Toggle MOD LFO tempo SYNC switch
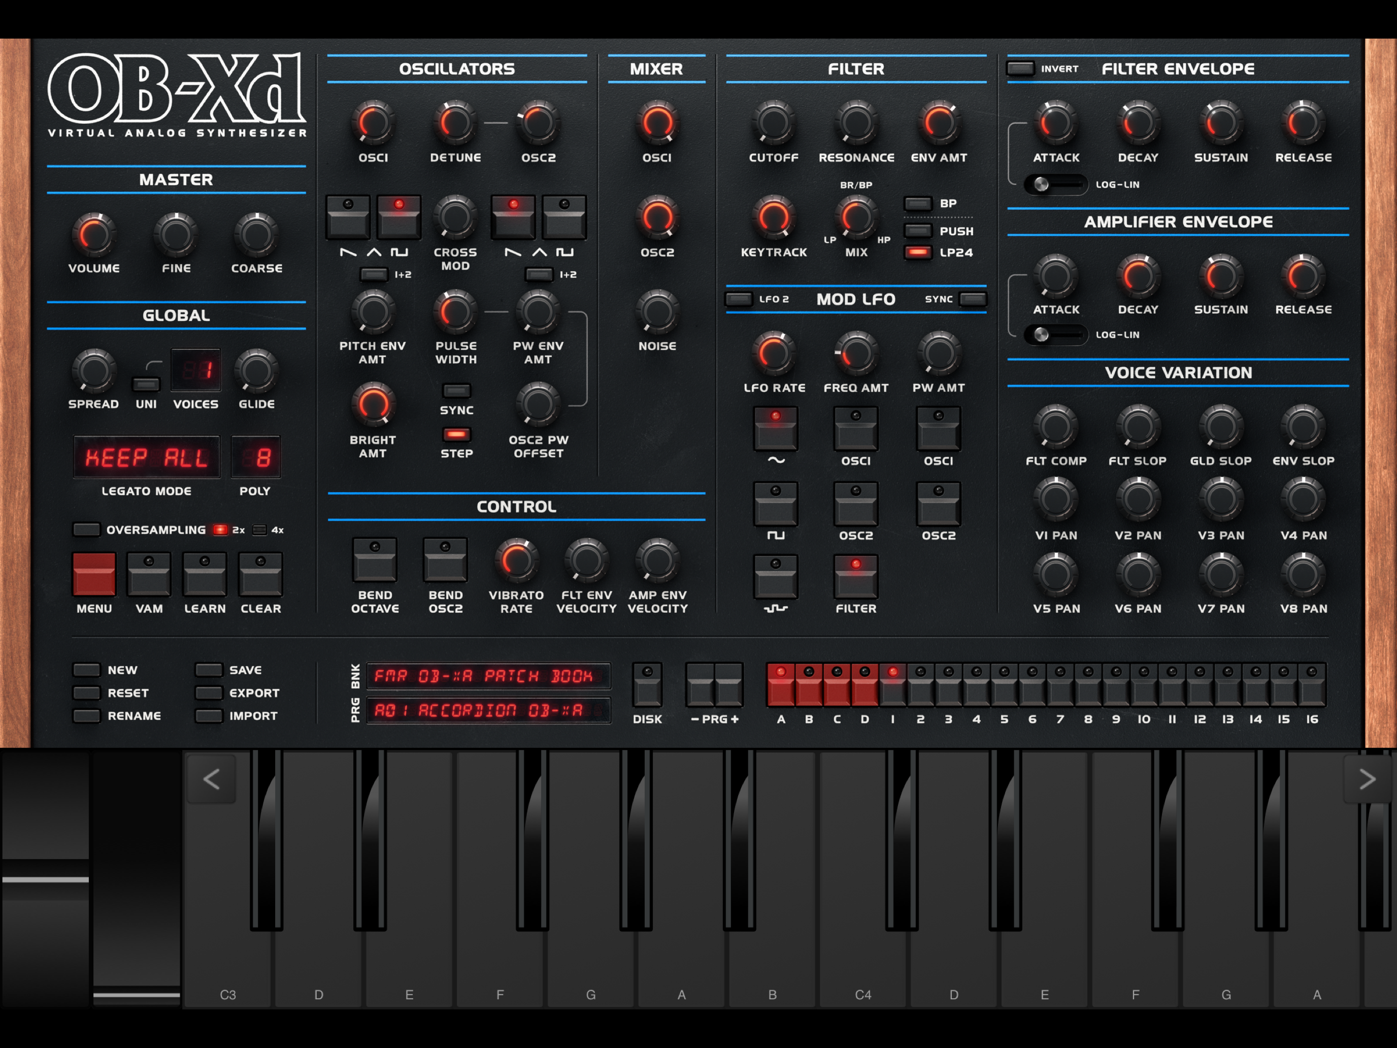This screenshot has width=1397, height=1048. tap(973, 299)
